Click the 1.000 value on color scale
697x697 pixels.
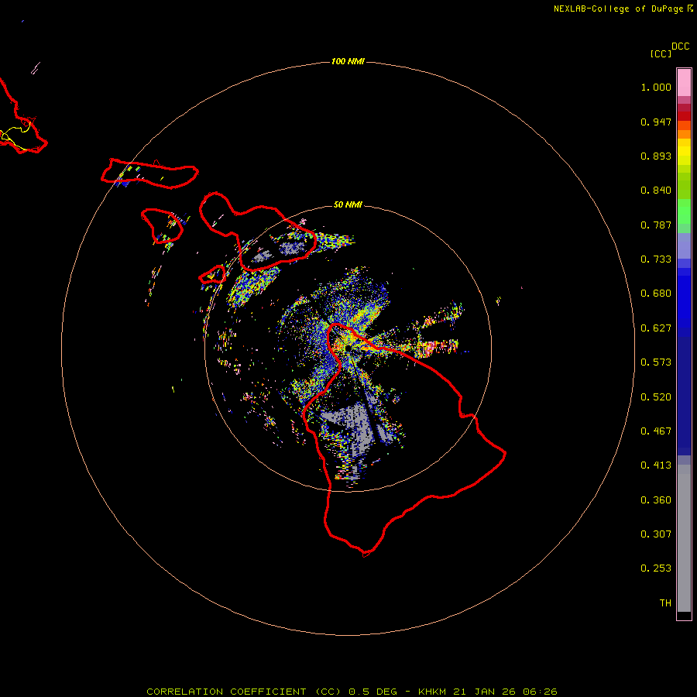(x=656, y=87)
